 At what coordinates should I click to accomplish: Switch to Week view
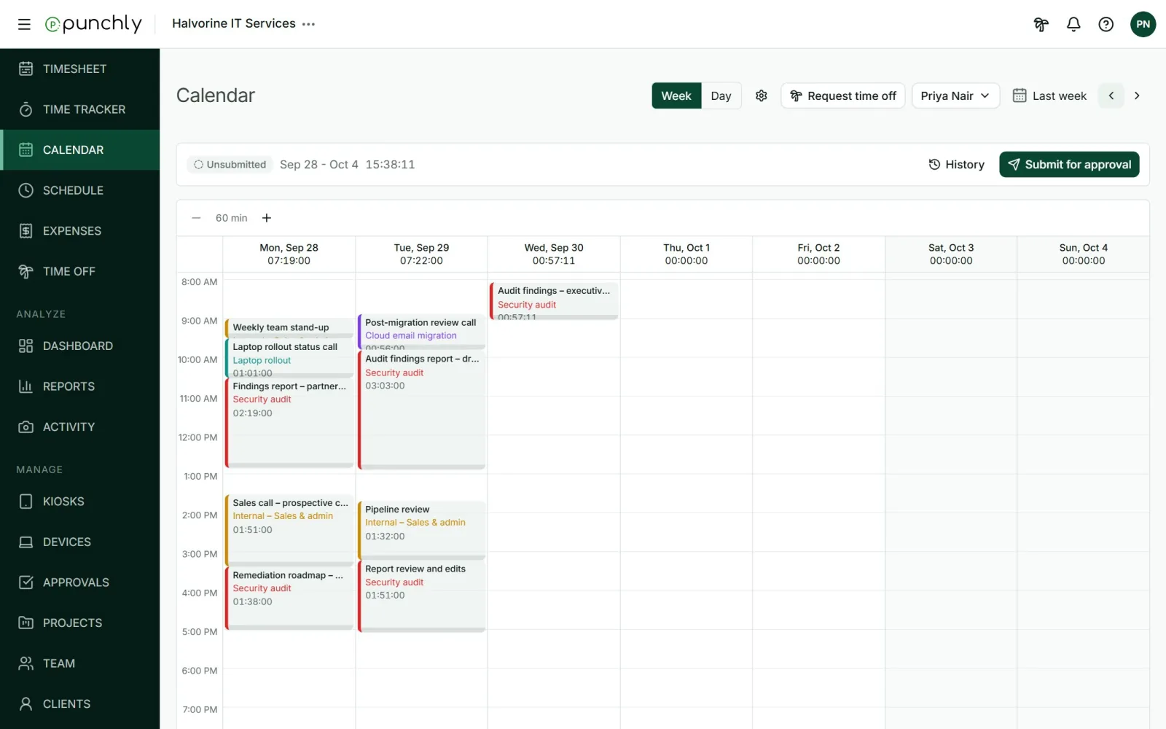(676, 95)
